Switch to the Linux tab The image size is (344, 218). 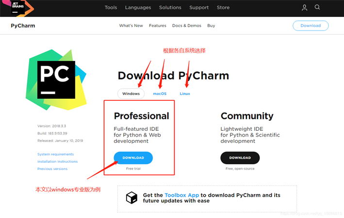click(185, 93)
